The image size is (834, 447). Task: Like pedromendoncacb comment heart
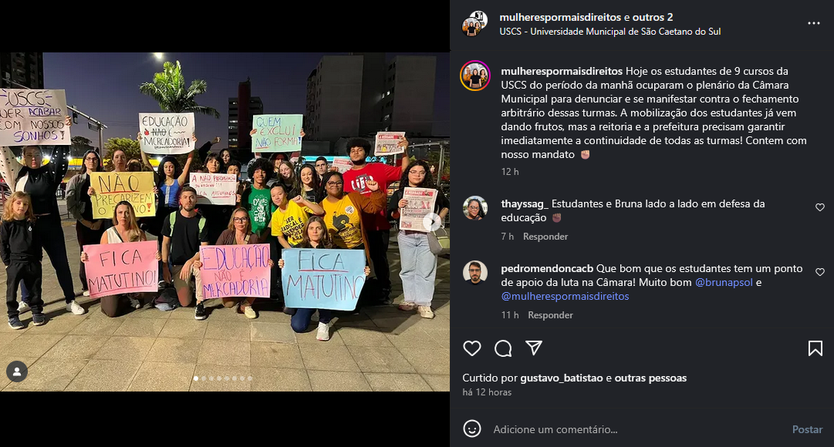pyautogui.click(x=819, y=272)
